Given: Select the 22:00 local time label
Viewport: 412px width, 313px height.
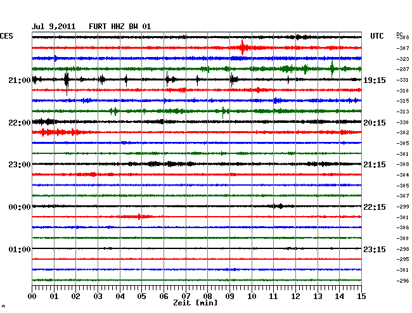Looking at the screenshot, I should (20, 123).
